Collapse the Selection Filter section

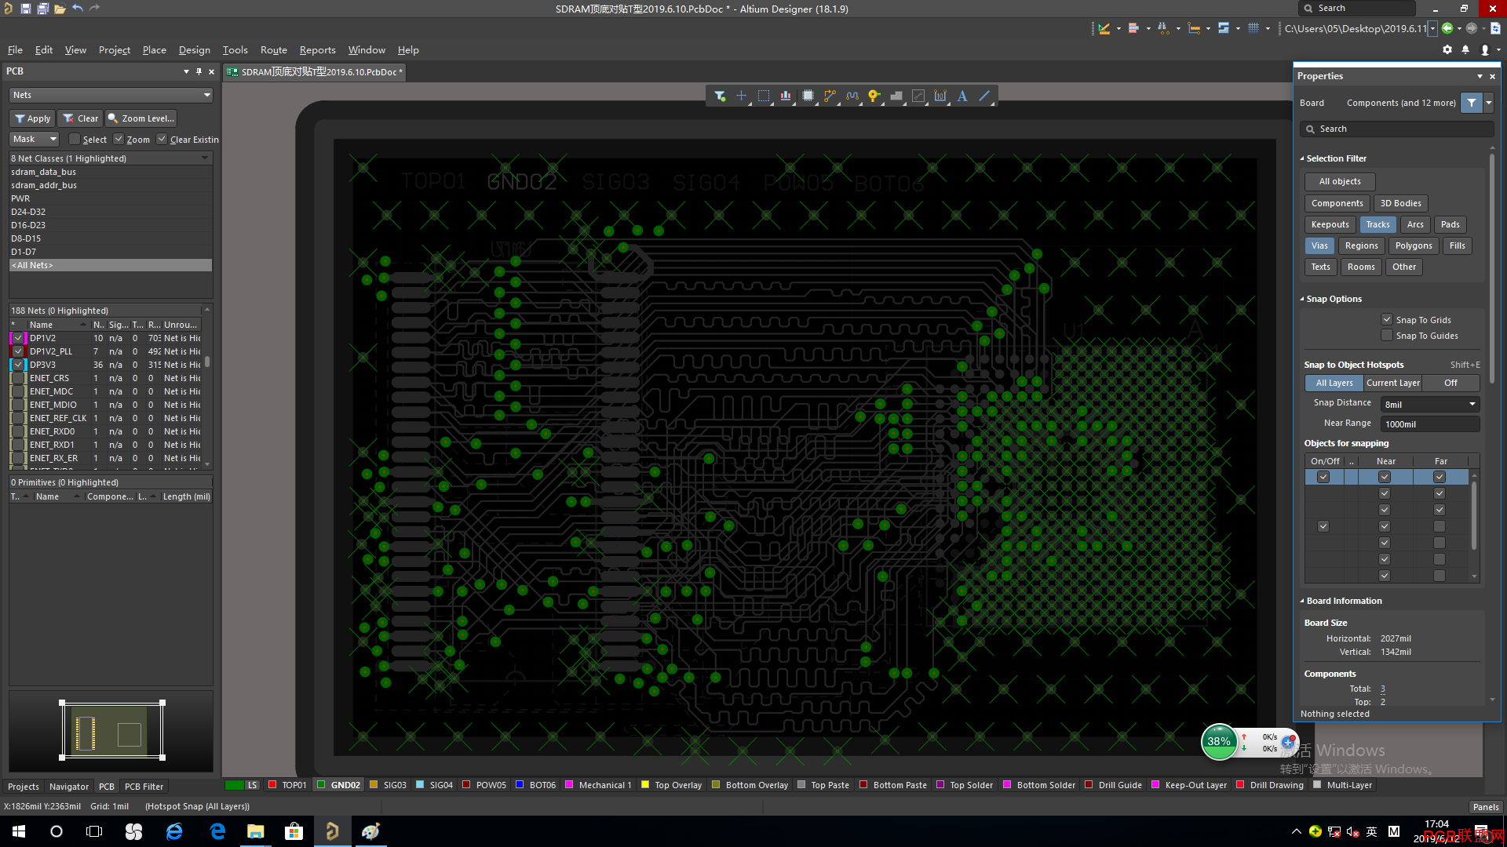[x=1302, y=158]
